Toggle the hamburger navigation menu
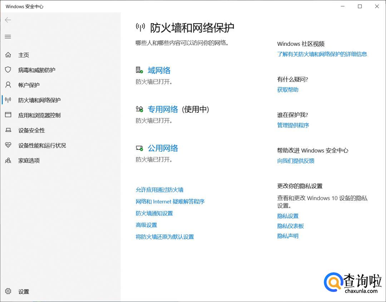 point(8,37)
